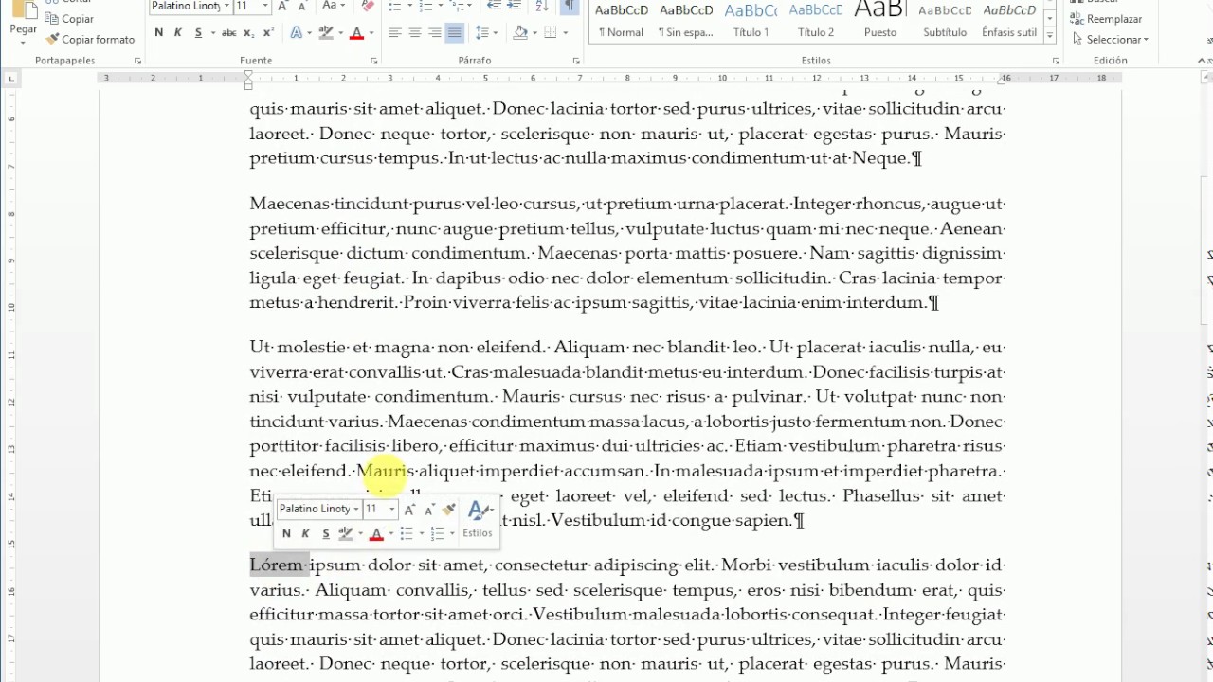This screenshot has height=682, width=1213.
Task: Align text right in the ribbon
Action: (x=434, y=33)
